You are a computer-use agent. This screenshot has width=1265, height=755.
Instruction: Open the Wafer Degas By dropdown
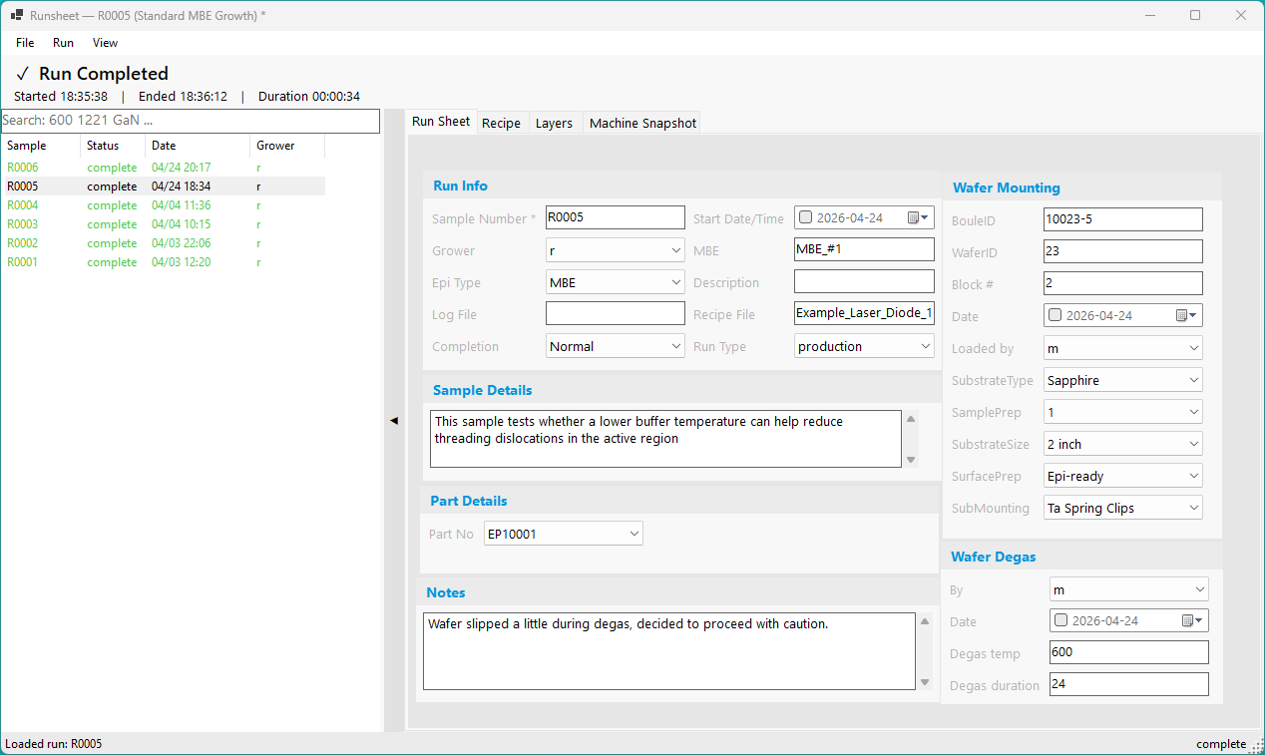[x=1129, y=589]
